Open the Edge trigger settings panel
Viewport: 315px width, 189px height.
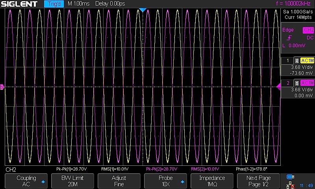coord(297,38)
